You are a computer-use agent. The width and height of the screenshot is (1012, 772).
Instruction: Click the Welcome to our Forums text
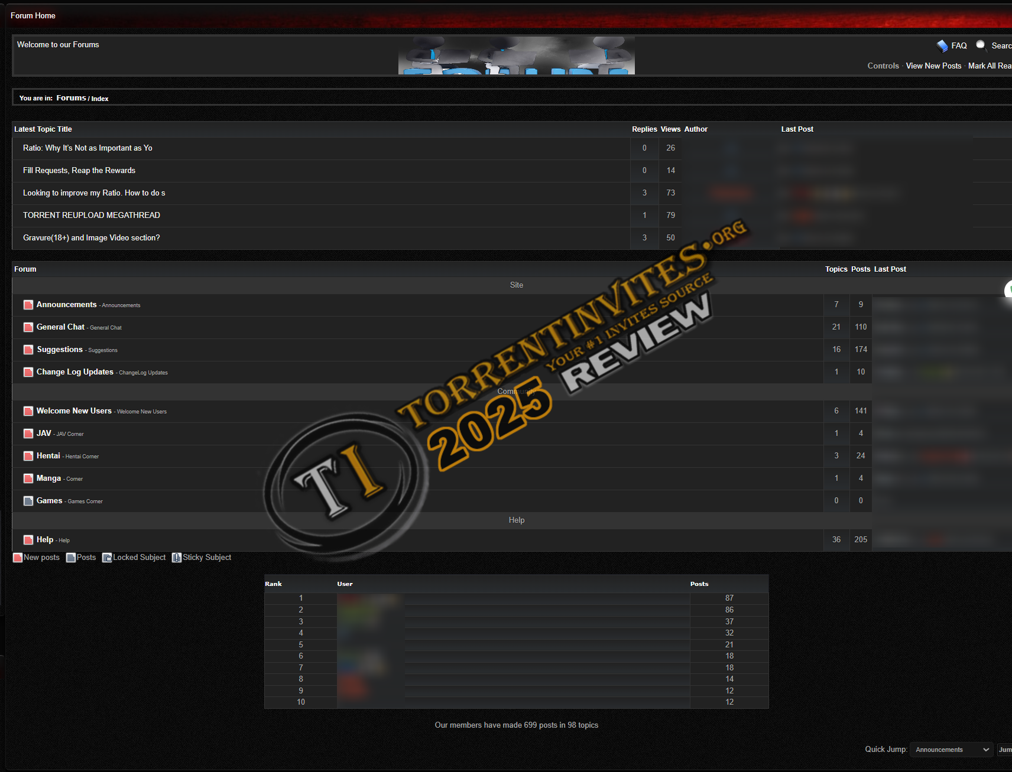tap(58, 45)
